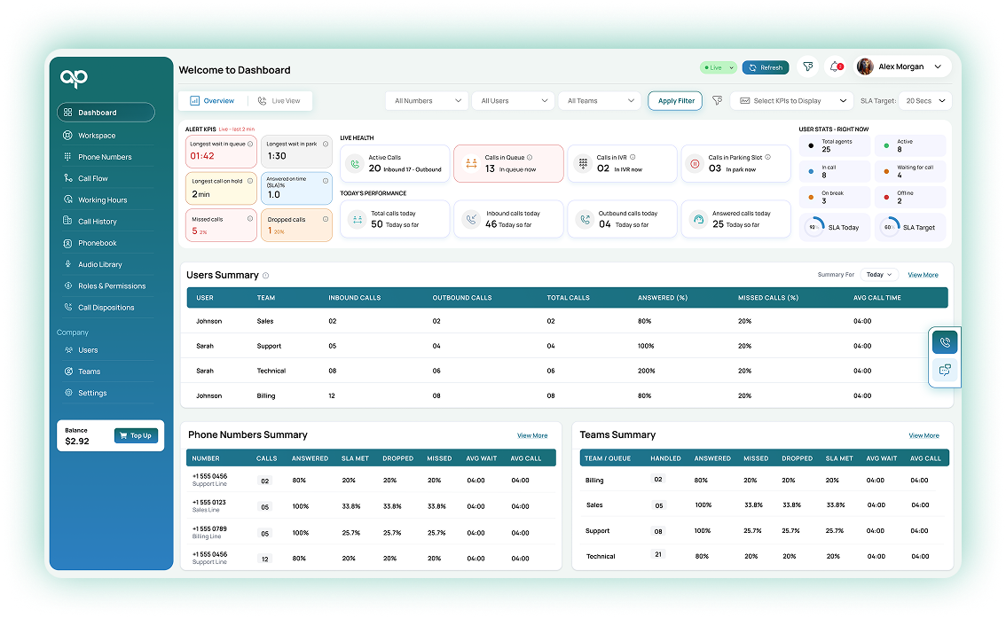Switch to the Live View tab

[x=279, y=101]
